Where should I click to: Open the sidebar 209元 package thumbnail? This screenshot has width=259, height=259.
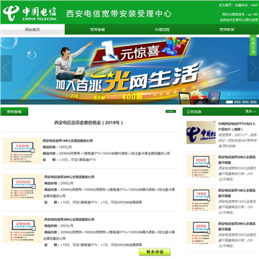201,166
